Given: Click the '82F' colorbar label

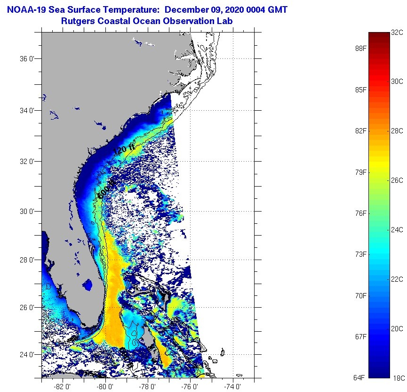Looking at the screenshot, I should coord(361,131).
